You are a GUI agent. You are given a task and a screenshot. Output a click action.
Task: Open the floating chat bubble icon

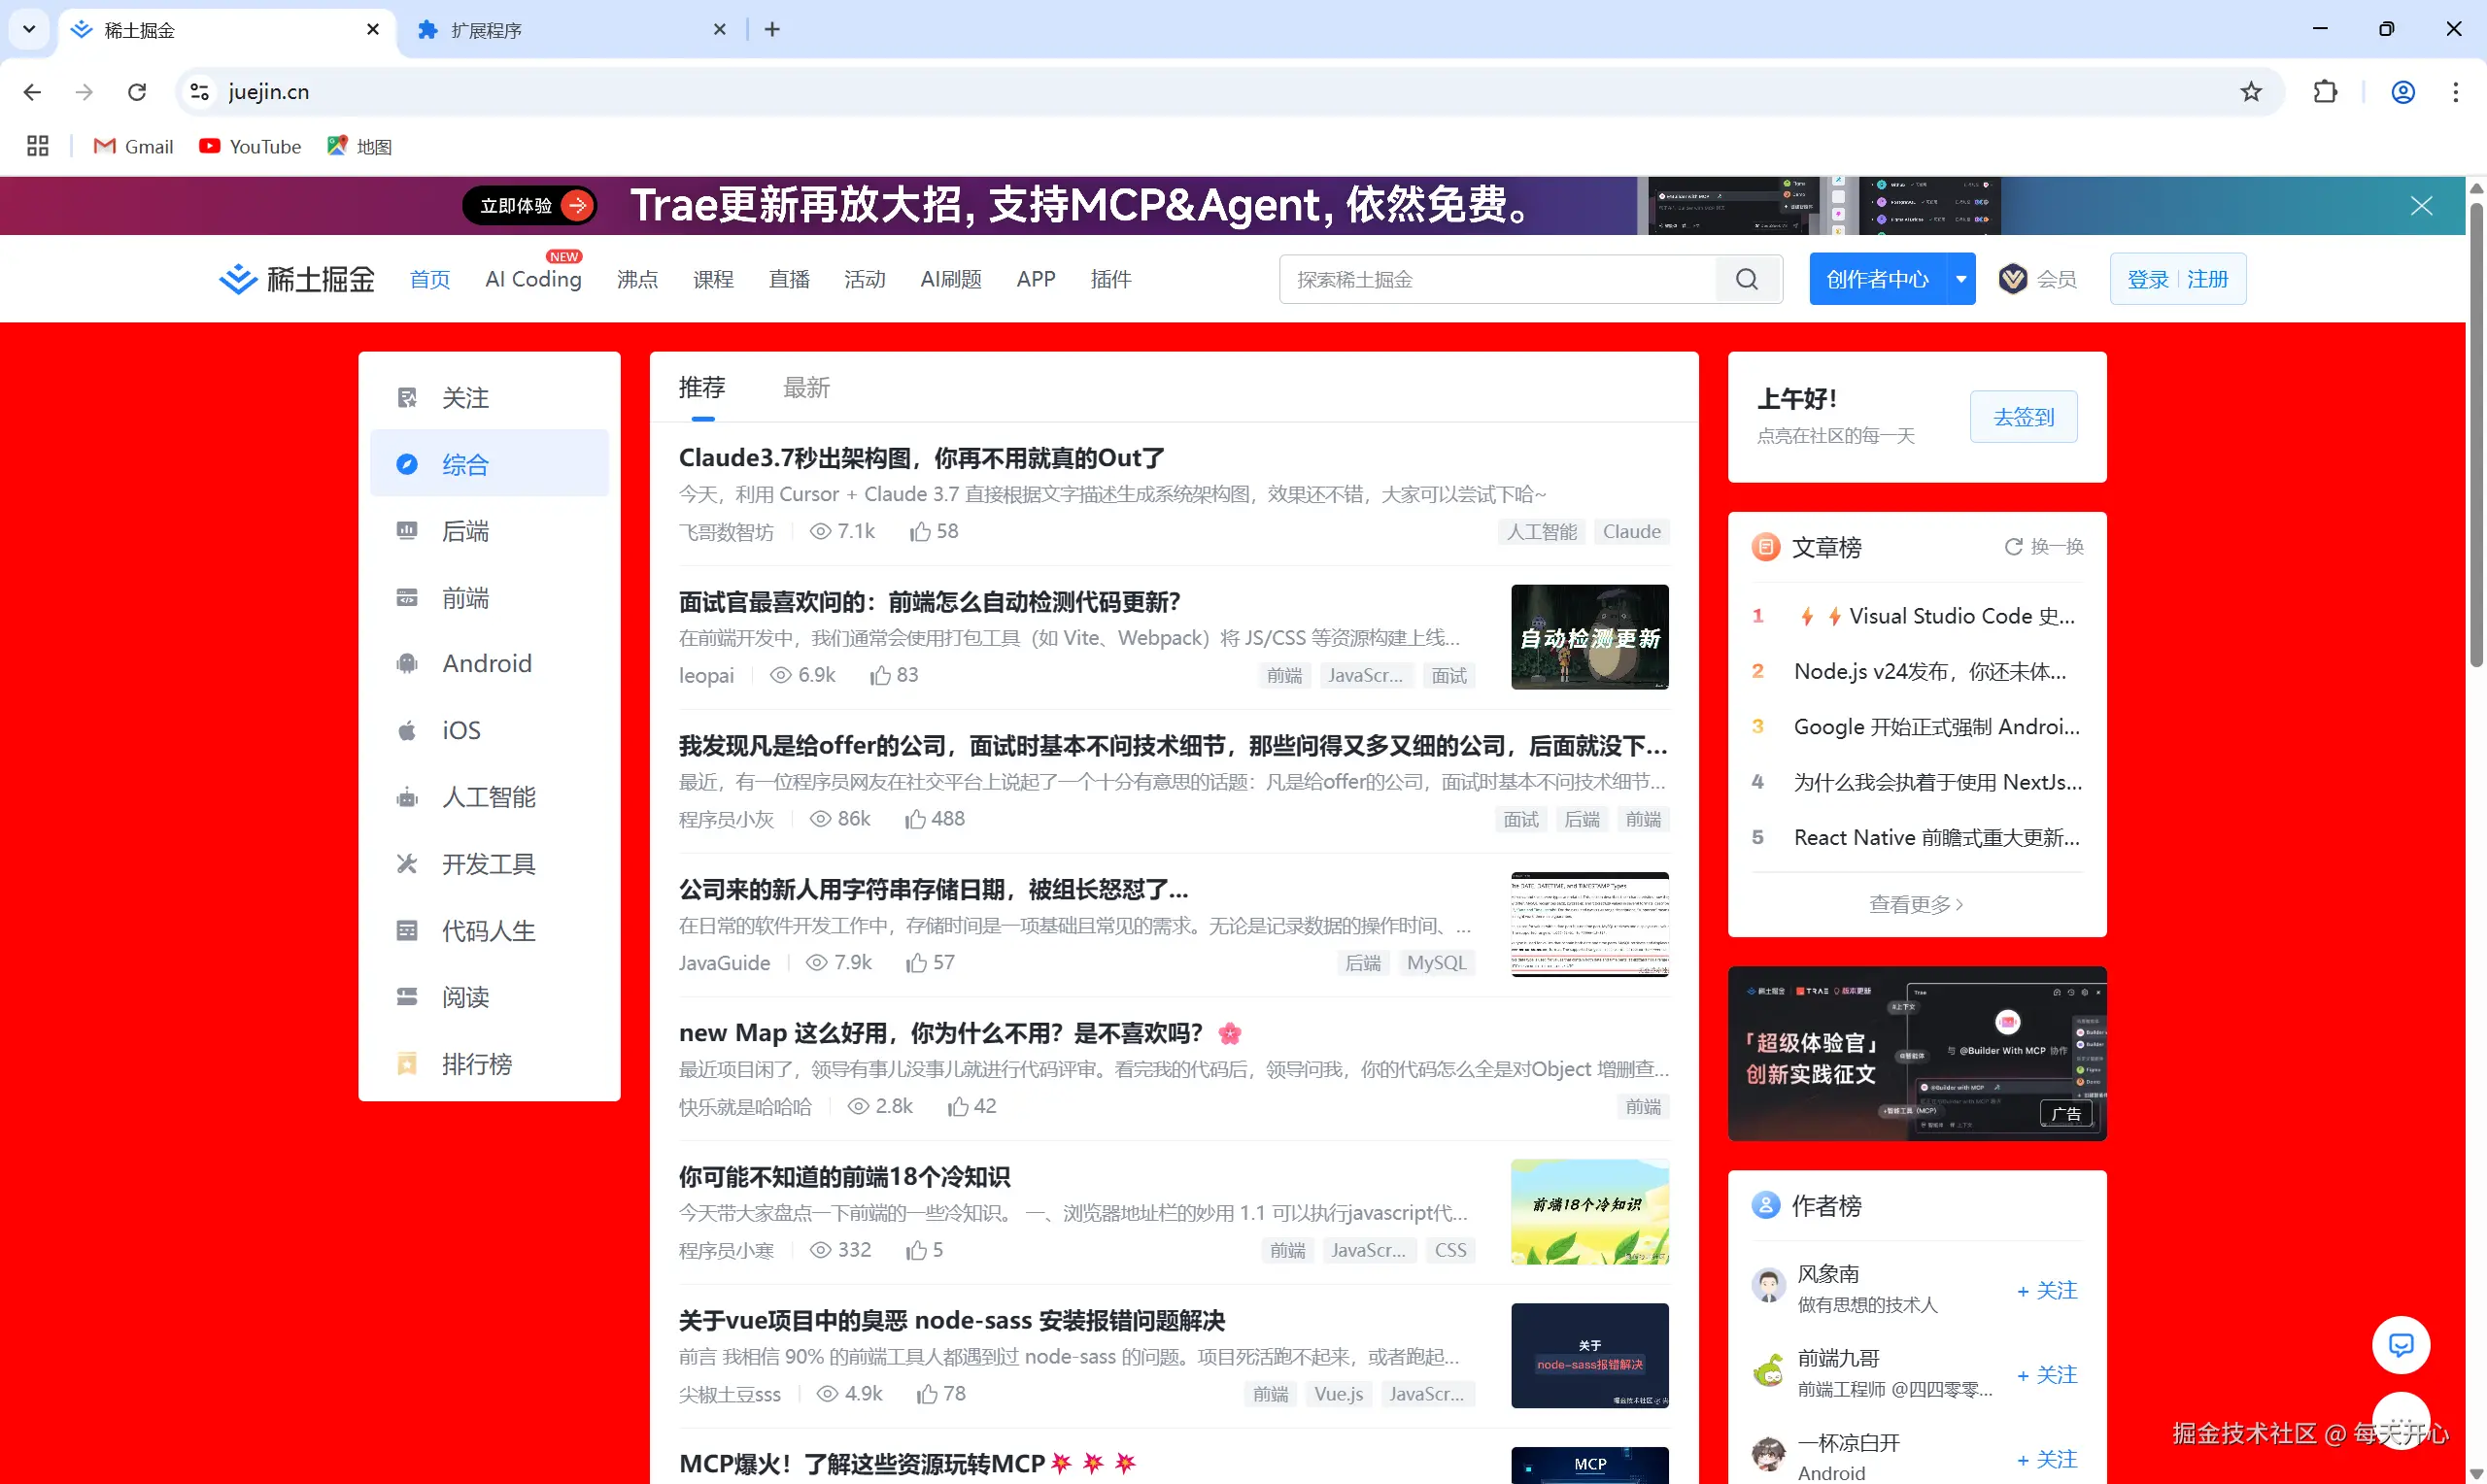(2403, 1345)
